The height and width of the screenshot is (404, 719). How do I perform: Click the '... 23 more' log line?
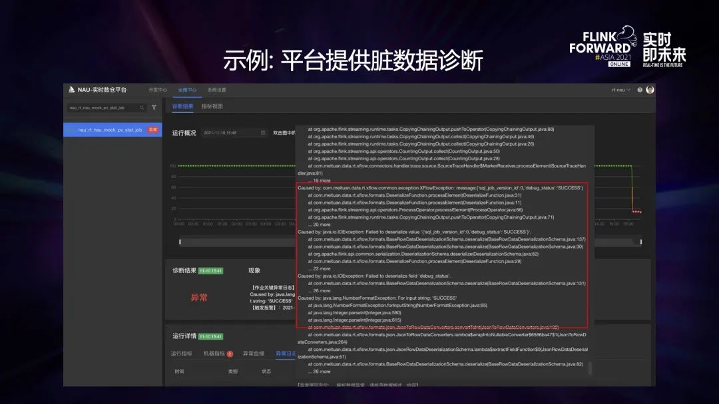[x=319, y=268]
